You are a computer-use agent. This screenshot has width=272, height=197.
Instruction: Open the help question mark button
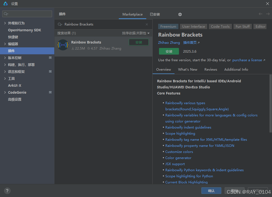click(7, 191)
